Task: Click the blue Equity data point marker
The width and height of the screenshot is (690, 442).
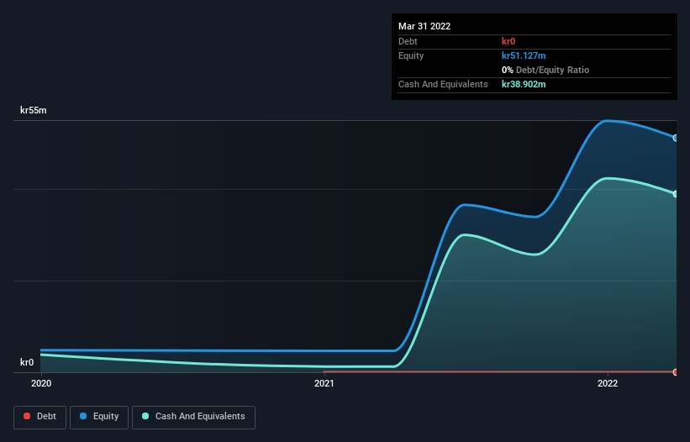Action: coord(676,138)
